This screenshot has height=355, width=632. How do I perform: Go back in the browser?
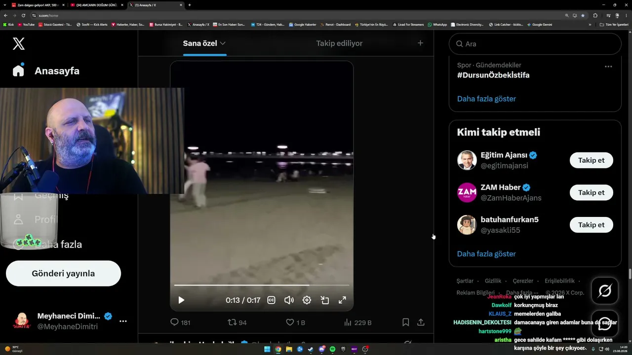pos(5,15)
